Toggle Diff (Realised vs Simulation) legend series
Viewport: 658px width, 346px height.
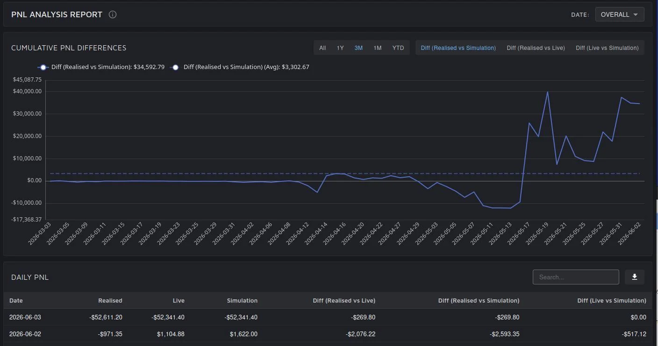101,67
